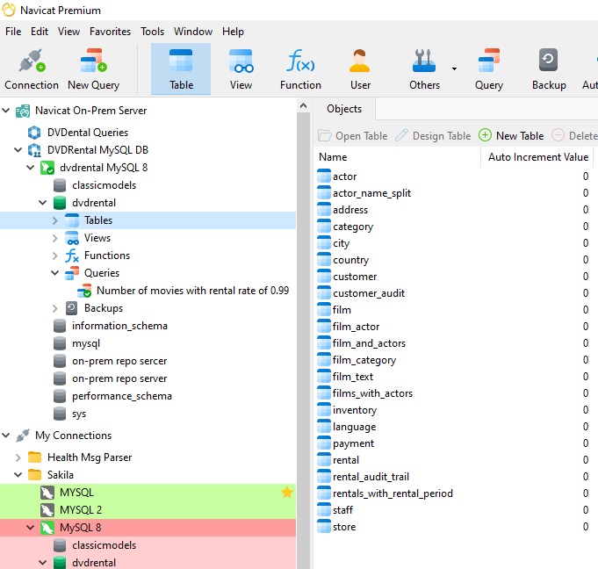The image size is (598, 569).
Task: Open the Favorites menu
Action: [x=110, y=32]
